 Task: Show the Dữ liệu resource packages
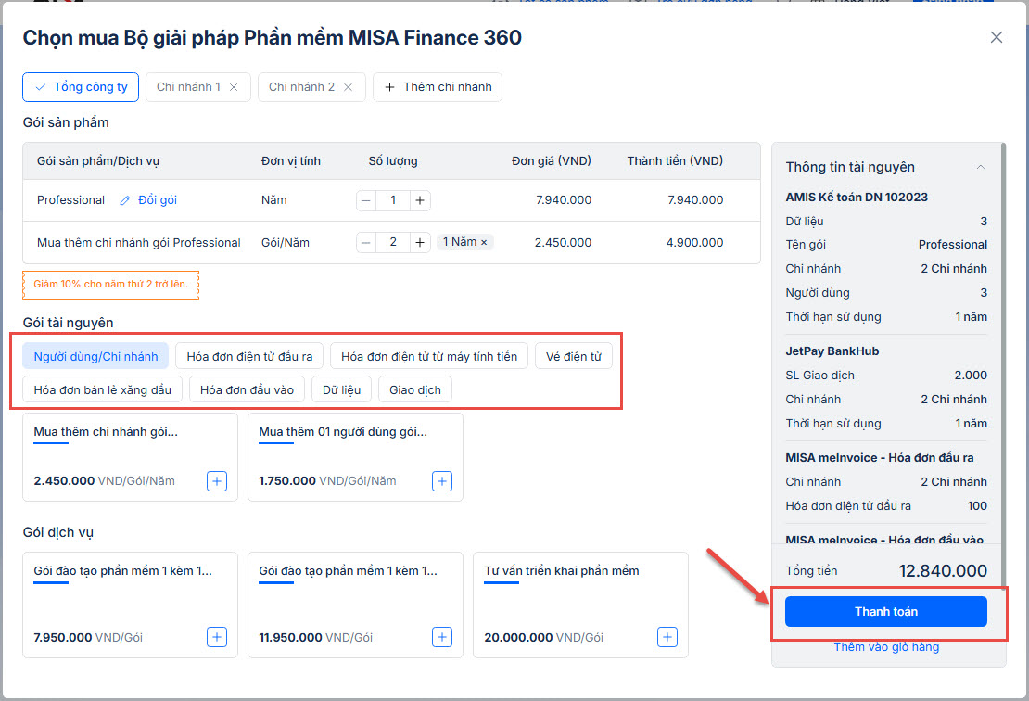coord(341,389)
